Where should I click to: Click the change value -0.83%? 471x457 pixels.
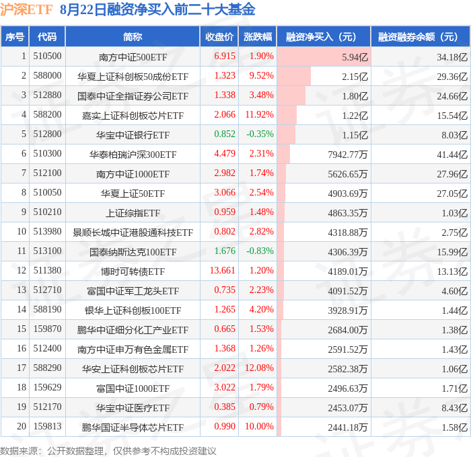pos(260,251)
